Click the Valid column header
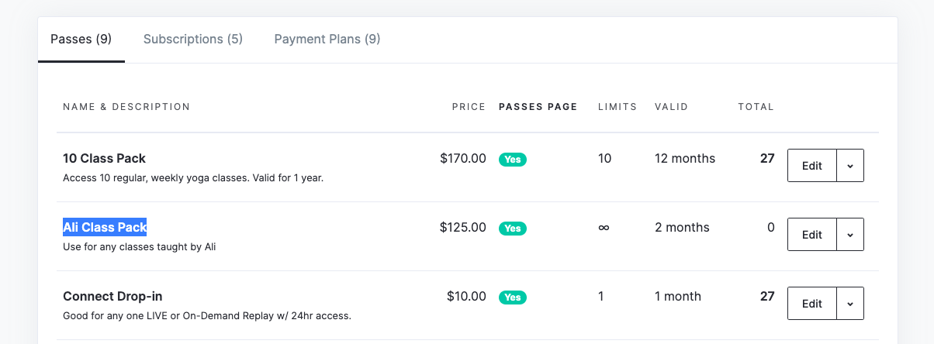This screenshot has height=344, width=934. click(x=671, y=107)
